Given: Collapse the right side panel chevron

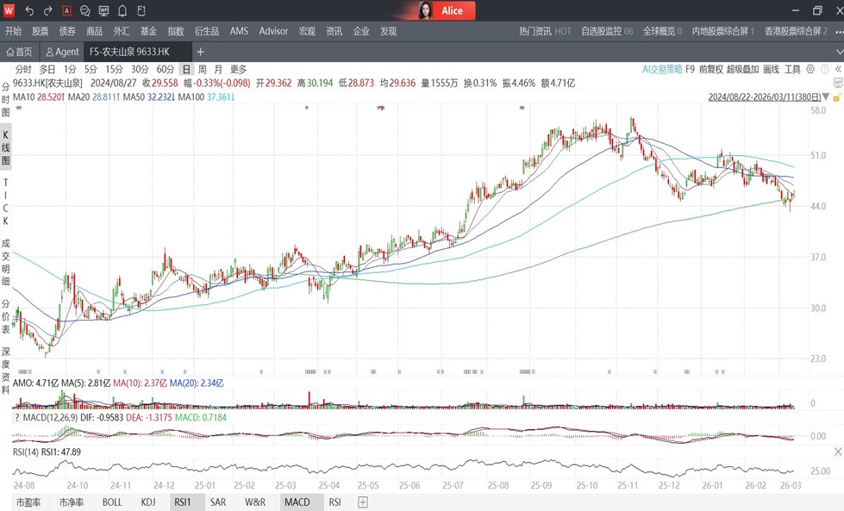Looking at the screenshot, I should click(837, 69).
